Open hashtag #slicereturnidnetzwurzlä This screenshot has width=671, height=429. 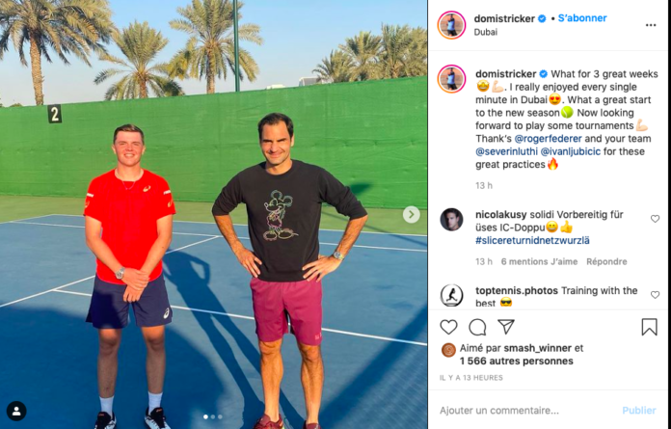[x=532, y=240]
